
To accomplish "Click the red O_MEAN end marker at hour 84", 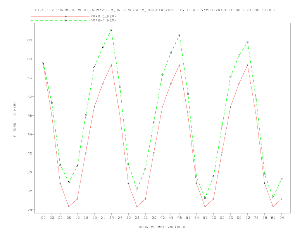I will point(281,199).
